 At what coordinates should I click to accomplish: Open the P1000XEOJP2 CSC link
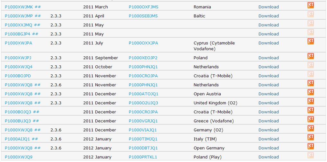[143, 58]
